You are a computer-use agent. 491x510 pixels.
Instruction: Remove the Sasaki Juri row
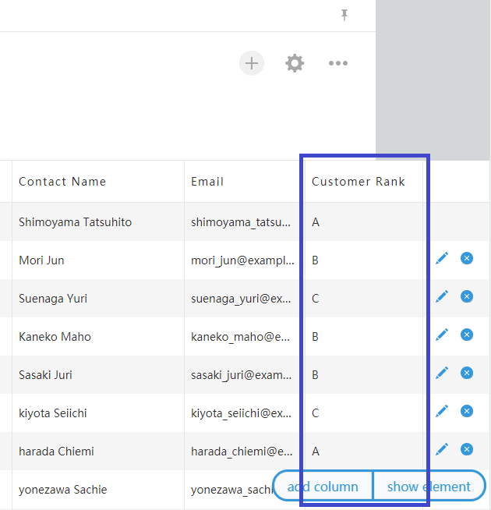point(467,373)
